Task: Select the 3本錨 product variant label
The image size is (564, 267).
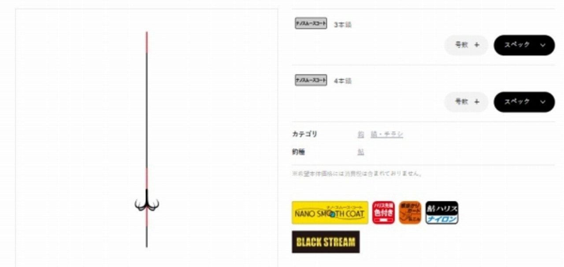Action: [343, 25]
